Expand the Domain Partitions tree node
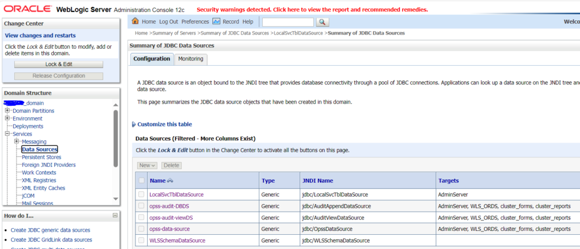 pyautogui.click(x=7, y=110)
